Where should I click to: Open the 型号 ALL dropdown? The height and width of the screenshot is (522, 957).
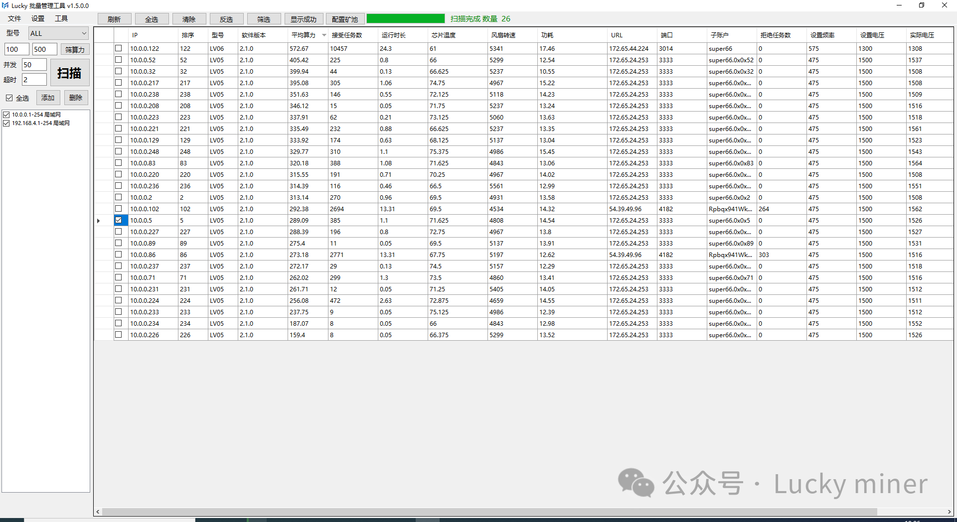[58, 33]
